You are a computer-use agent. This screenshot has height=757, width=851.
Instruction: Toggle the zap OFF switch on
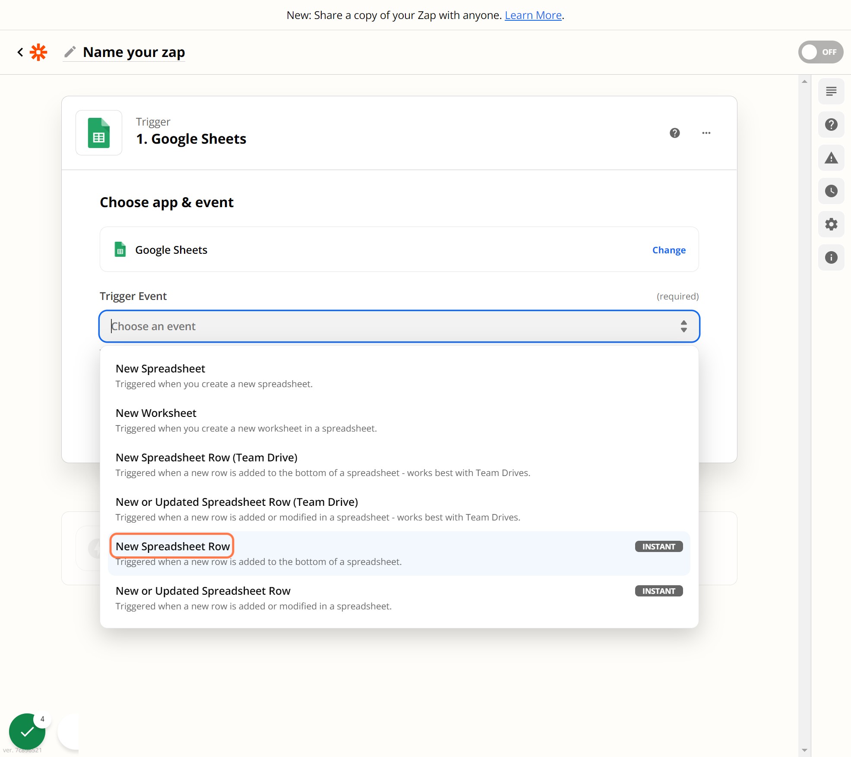pyautogui.click(x=820, y=52)
